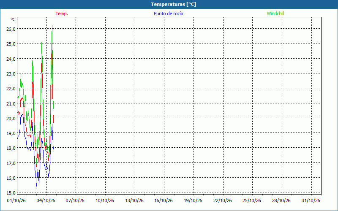Click the Temperaturas [°C] chart title
The height and width of the screenshot is (211, 338).
pyautogui.click(x=174, y=4)
